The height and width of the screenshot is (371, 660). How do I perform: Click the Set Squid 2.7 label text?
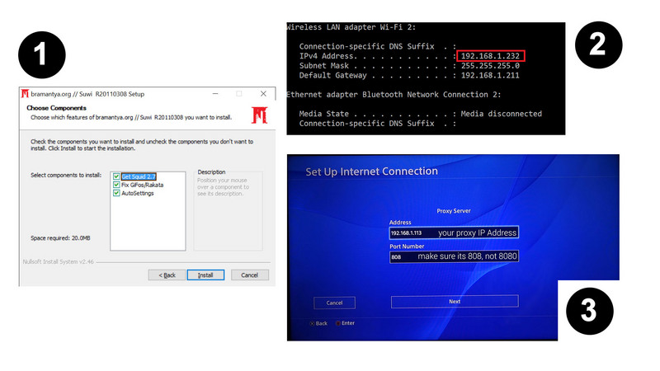(139, 176)
